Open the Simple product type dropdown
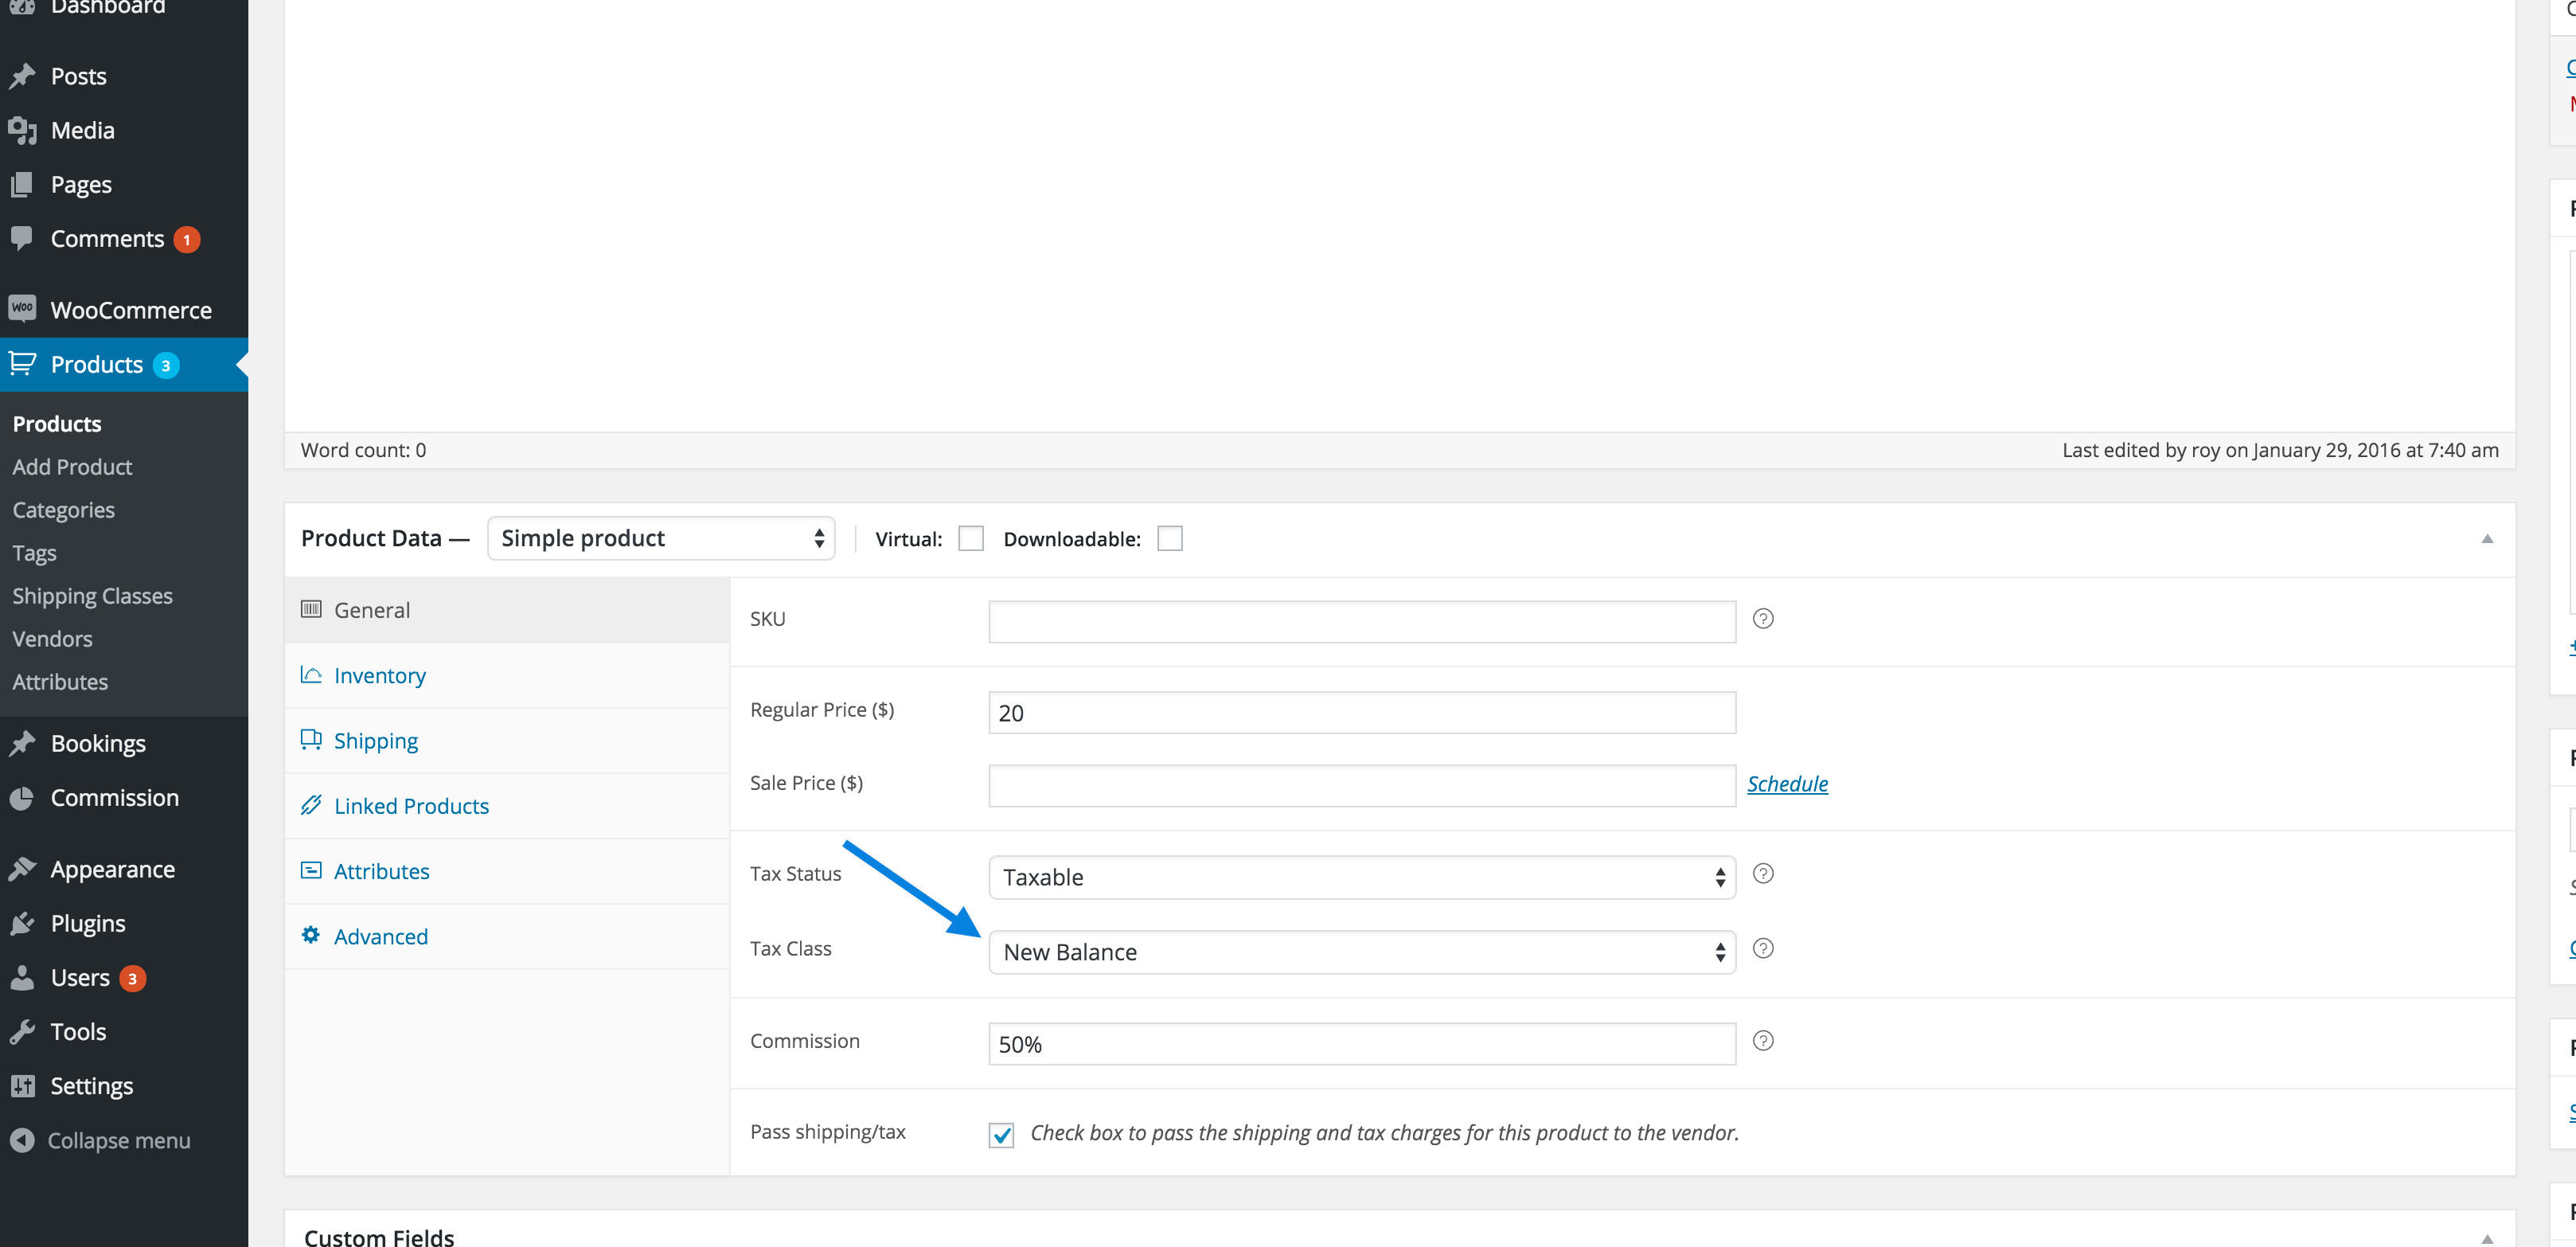Screen dimensions: 2576x1247 tap(661, 539)
